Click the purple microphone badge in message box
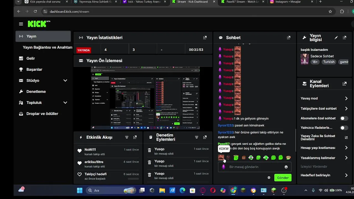The image size is (354, 199). click(x=223, y=167)
